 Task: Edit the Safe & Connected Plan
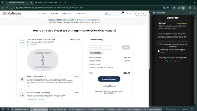pos(28,86)
